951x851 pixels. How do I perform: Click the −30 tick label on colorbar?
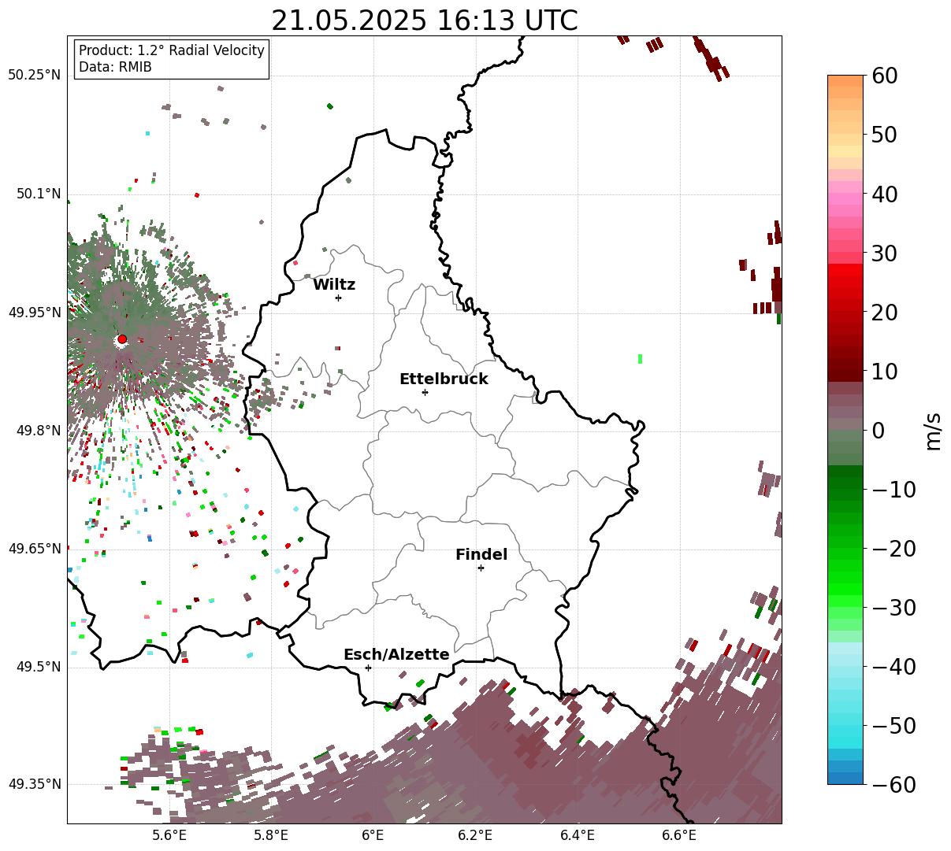click(x=894, y=608)
